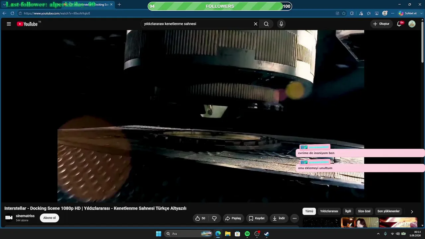
Task: Open the clock and date flyout
Action: point(415,234)
